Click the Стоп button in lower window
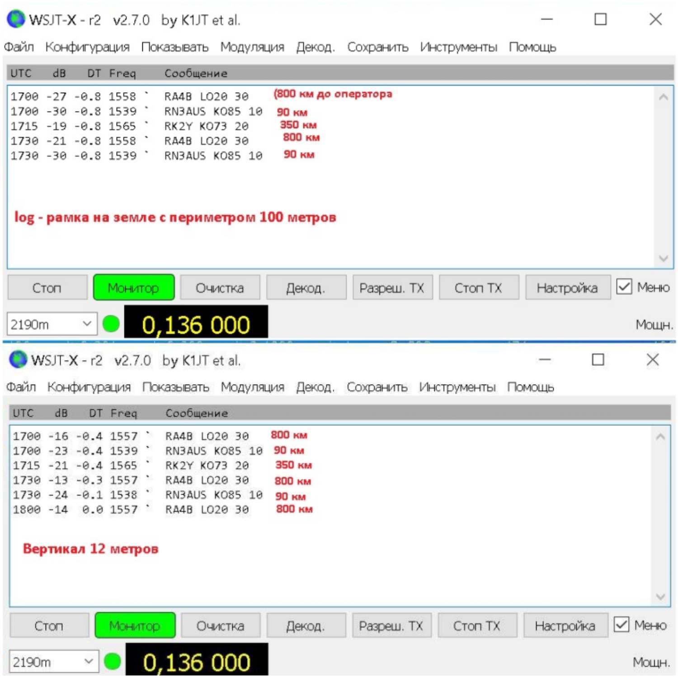Screen dimensions: 678x678 pyautogui.click(x=49, y=626)
